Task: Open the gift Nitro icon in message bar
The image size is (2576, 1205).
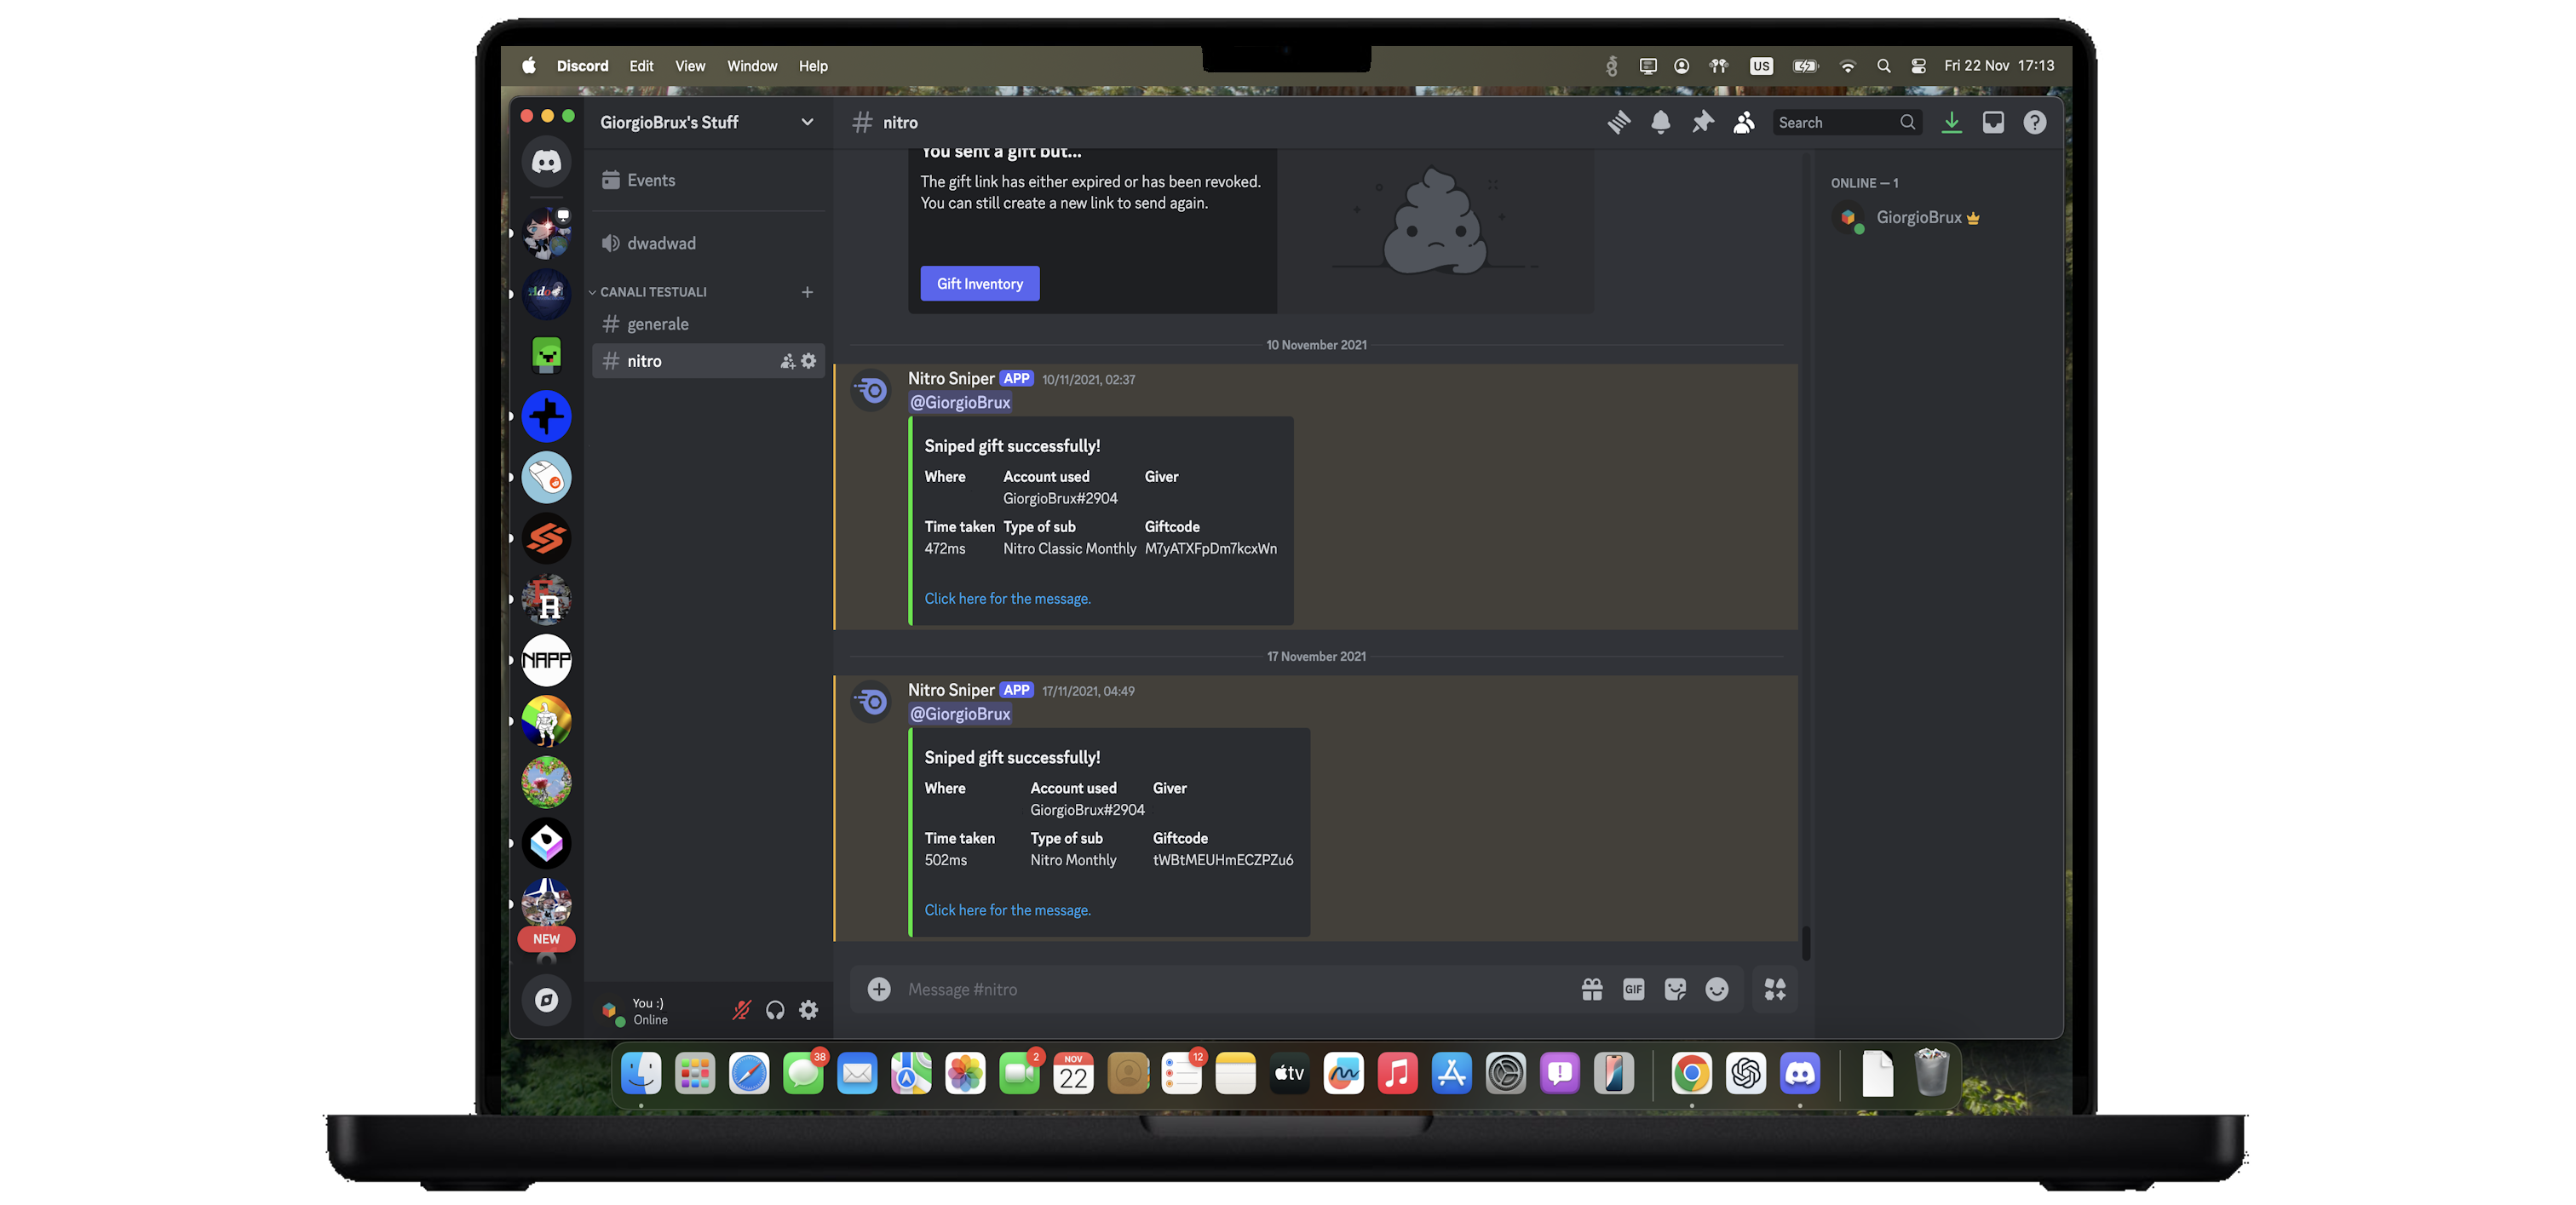Action: 1592,989
